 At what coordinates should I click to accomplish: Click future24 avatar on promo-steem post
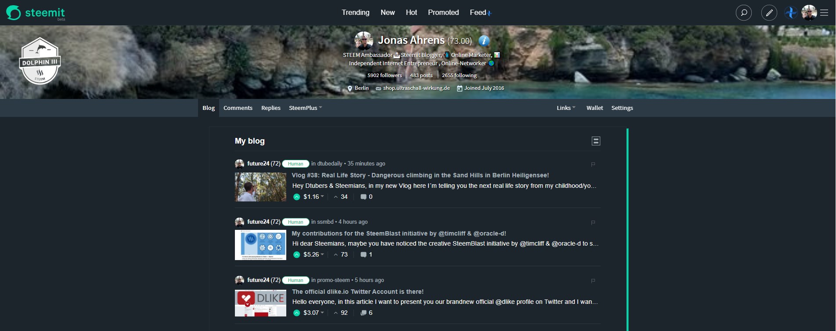[239, 280]
